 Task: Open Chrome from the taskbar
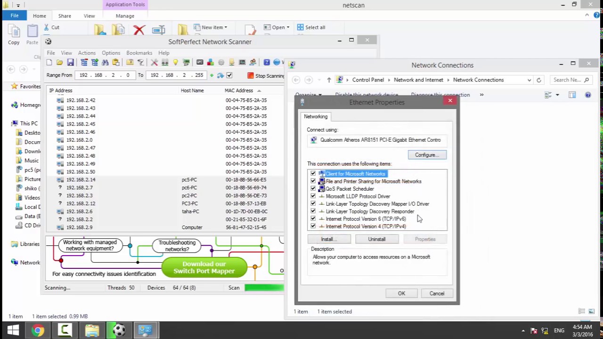[38, 330]
